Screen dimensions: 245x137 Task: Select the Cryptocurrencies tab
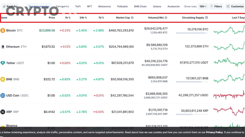coord(39,7)
